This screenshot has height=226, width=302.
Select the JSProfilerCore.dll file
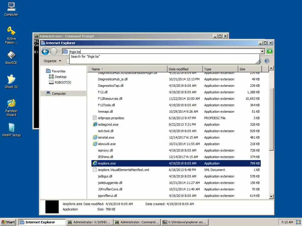110,189
